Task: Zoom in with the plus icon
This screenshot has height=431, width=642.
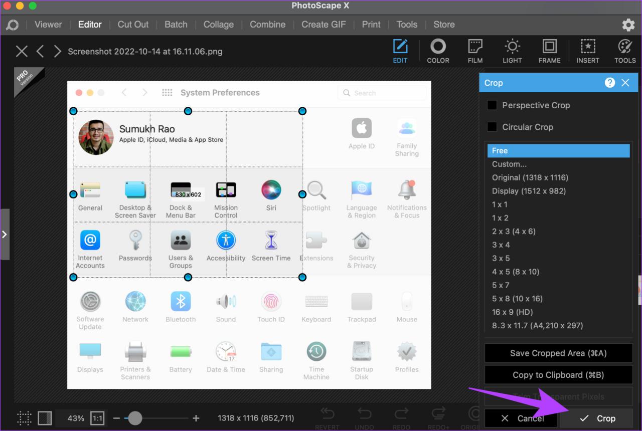Action: click(196, 418)
